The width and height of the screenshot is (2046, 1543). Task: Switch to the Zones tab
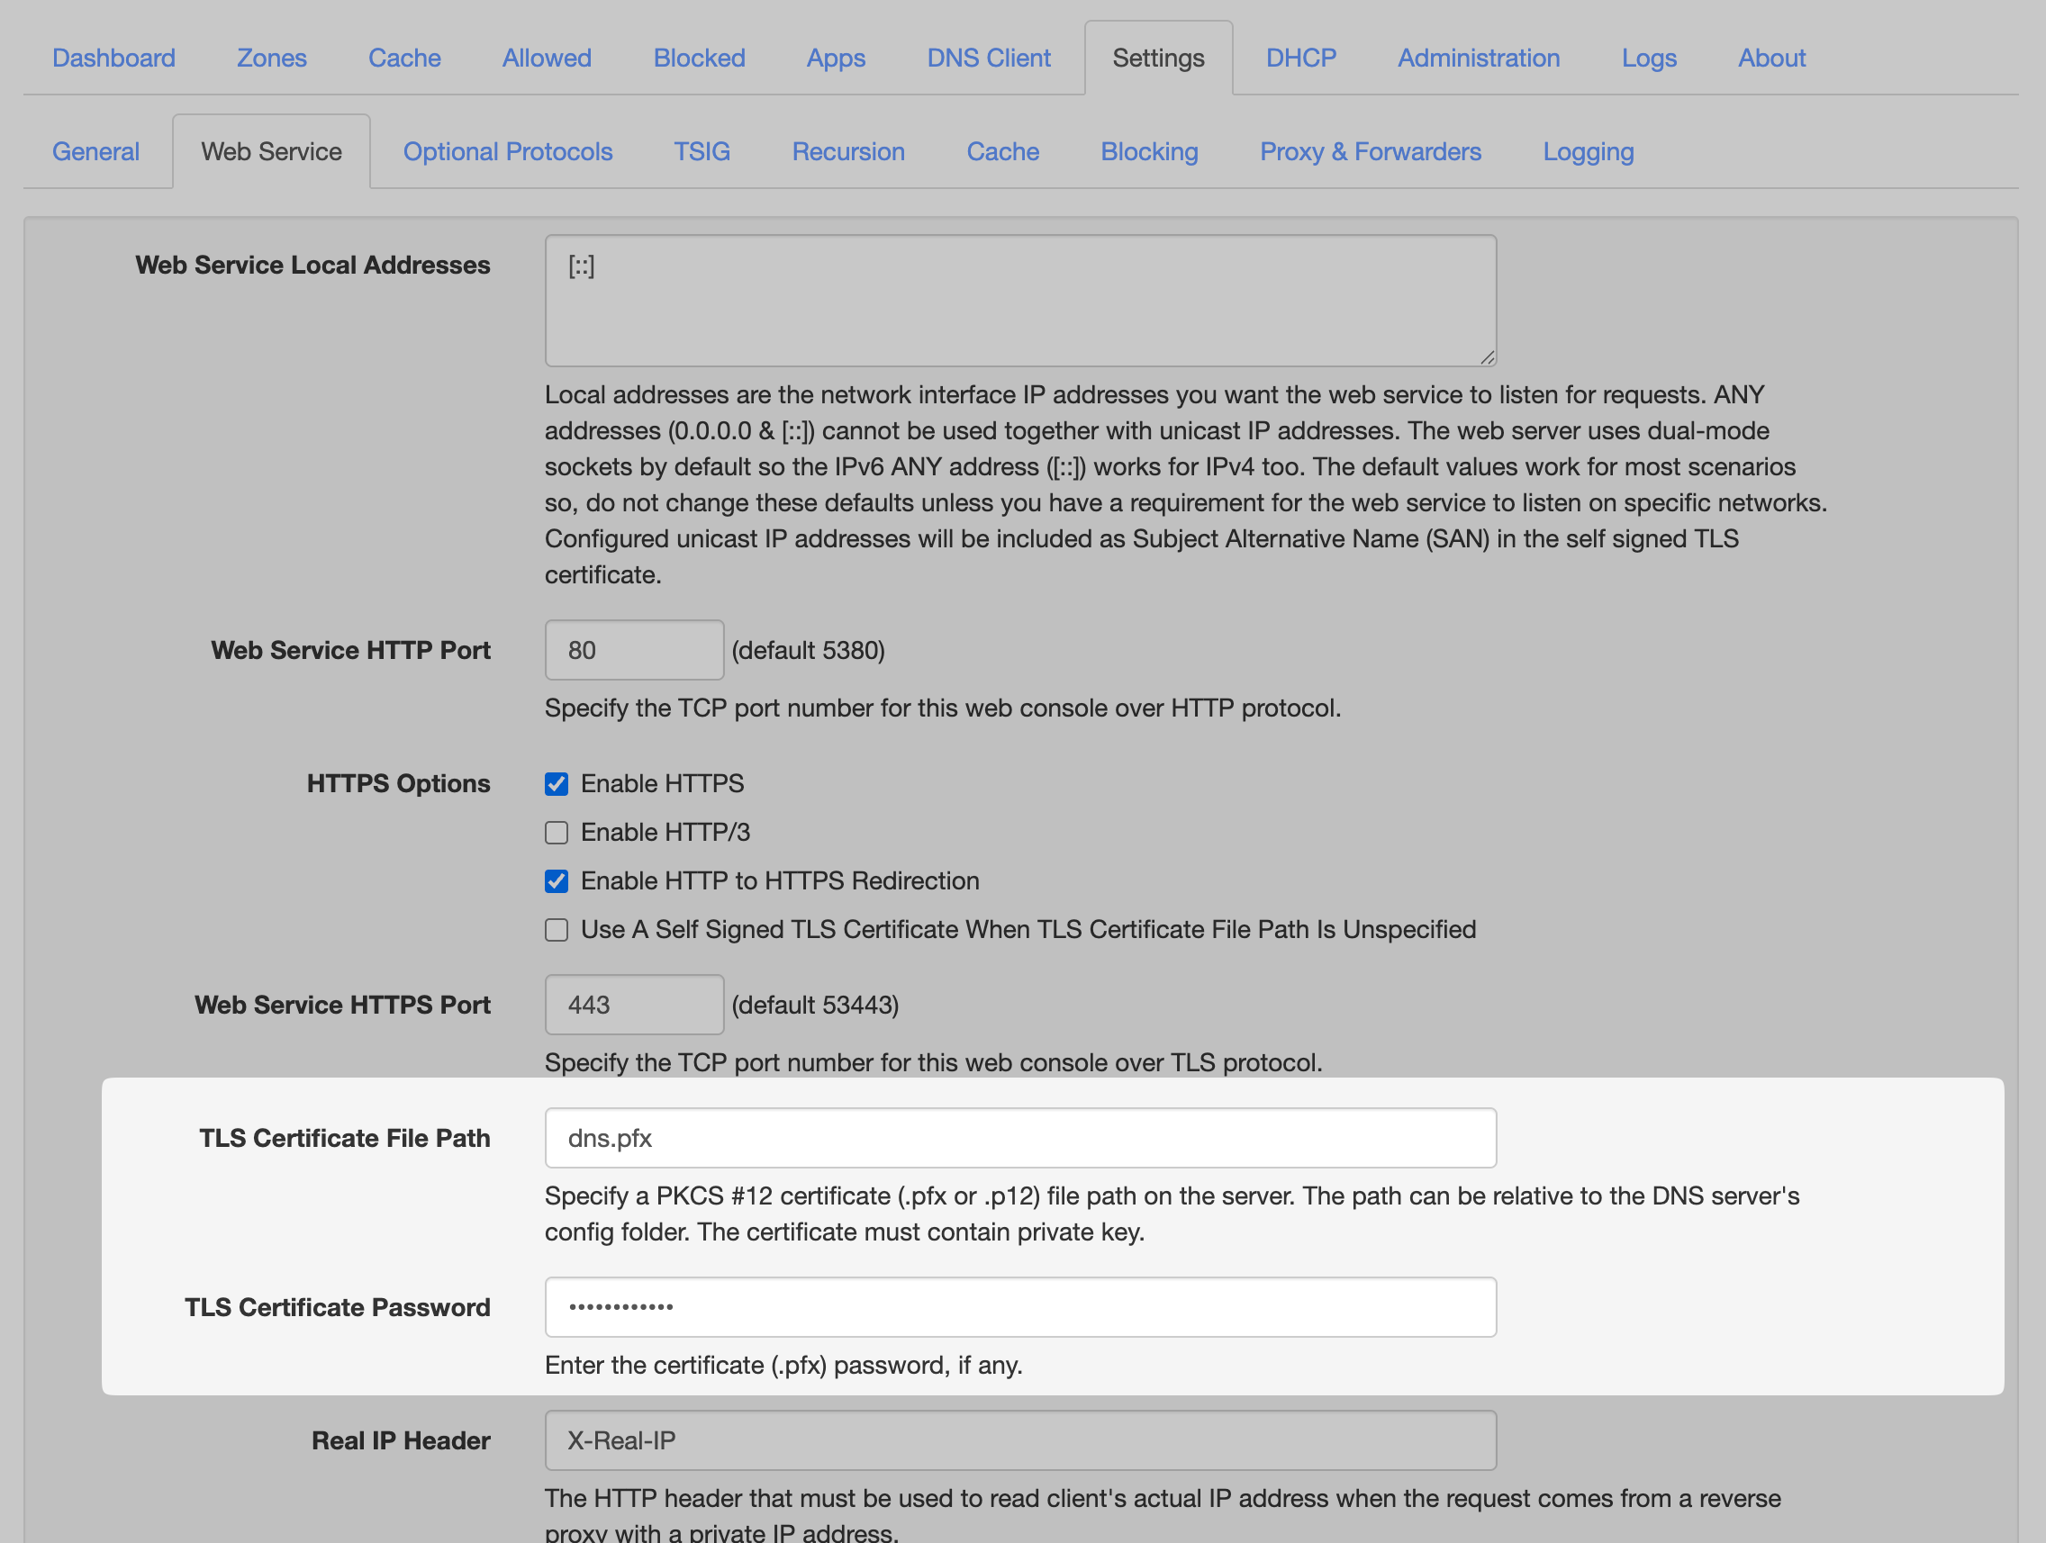pos(271,59)
